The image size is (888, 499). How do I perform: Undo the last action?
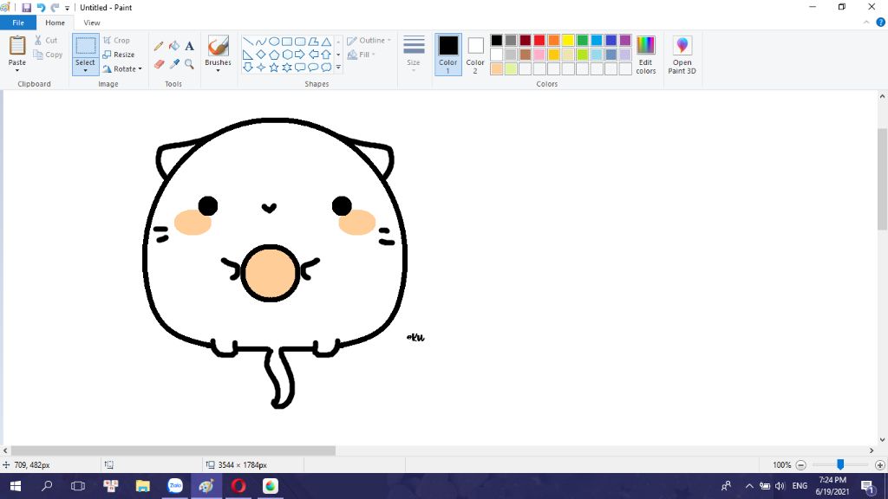tap(41, 7)
